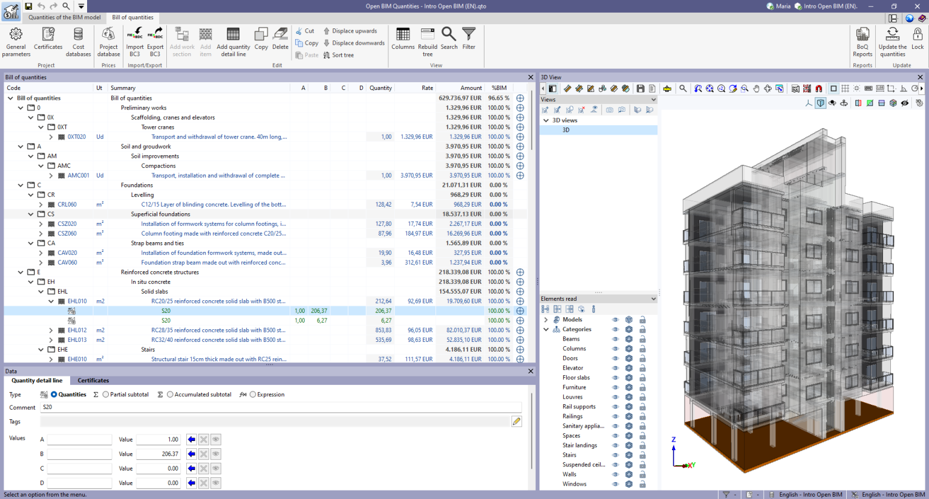
Task: Expand the Models item in Elements read
Action: [547, 320]
